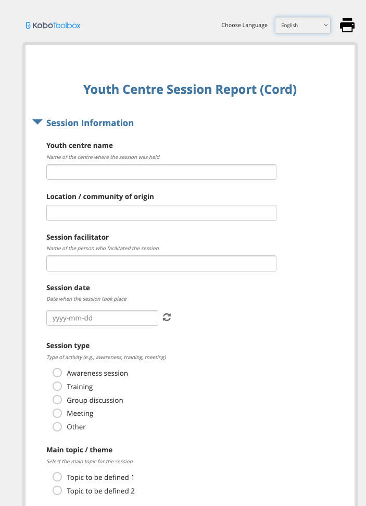Open the Session date picker field

(102, 318)
